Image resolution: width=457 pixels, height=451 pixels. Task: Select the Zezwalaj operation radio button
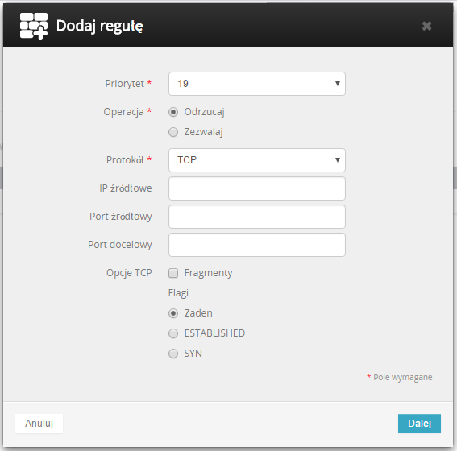173,132
